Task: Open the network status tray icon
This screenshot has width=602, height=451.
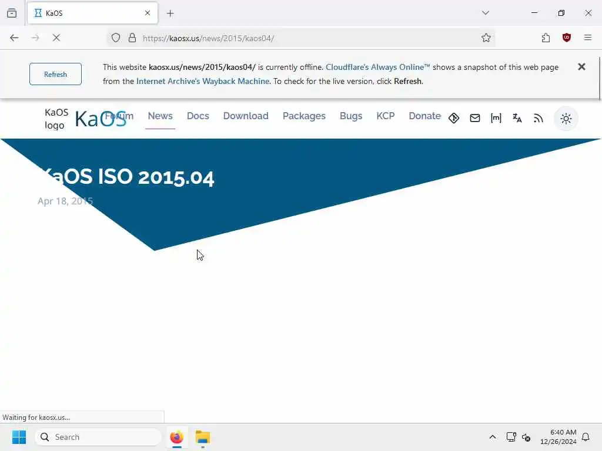Action: point(511,437)
